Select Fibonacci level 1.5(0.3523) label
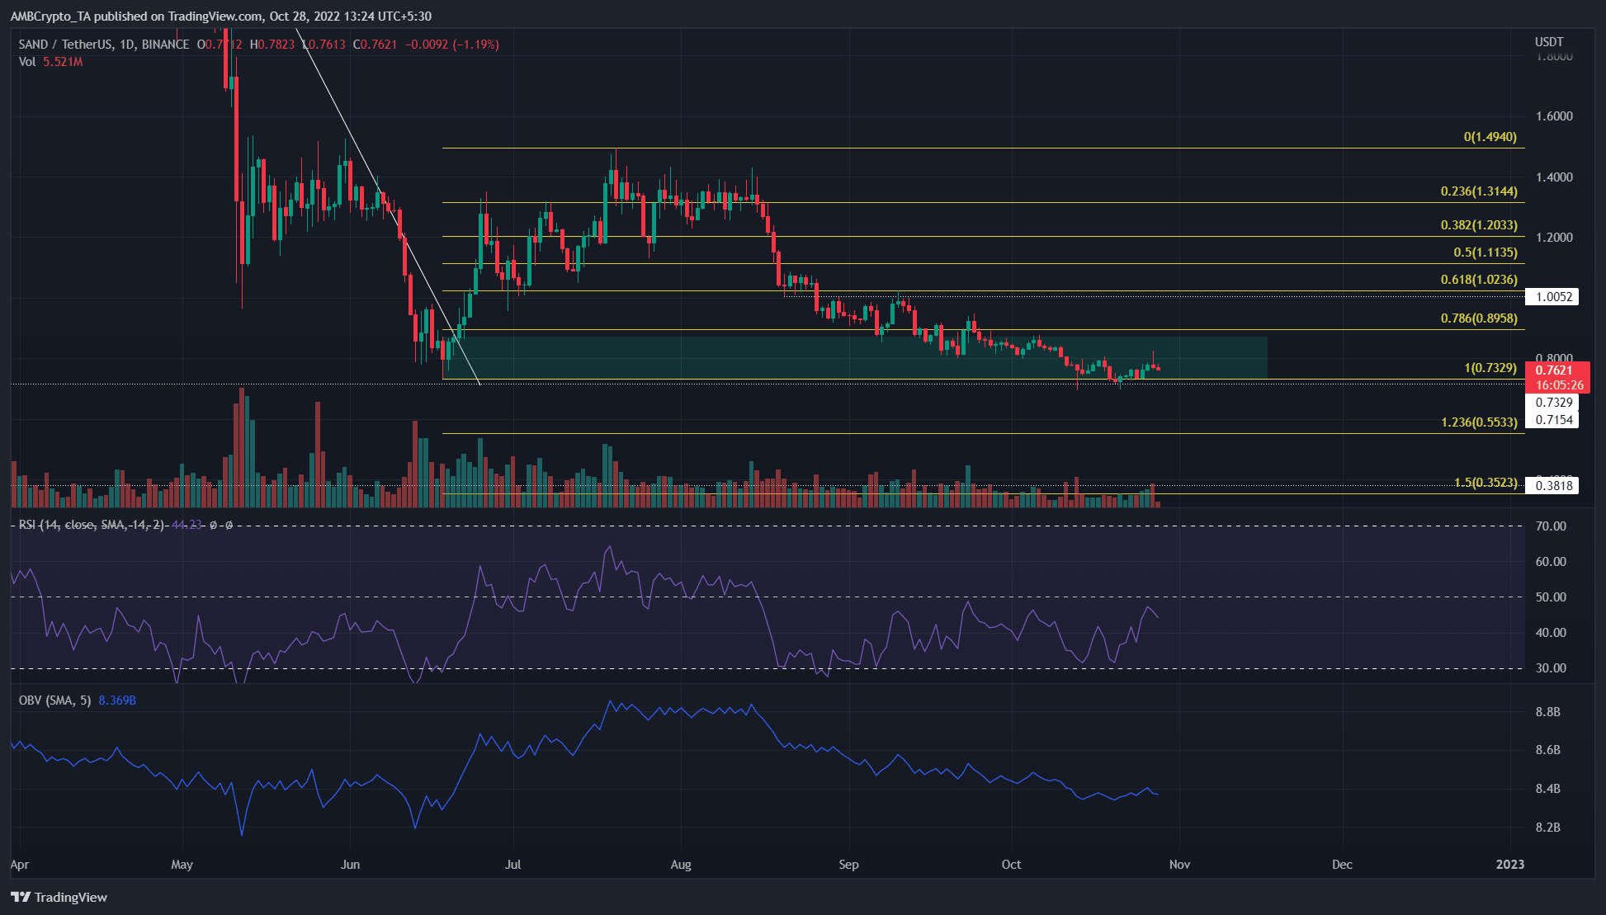 1486,483
